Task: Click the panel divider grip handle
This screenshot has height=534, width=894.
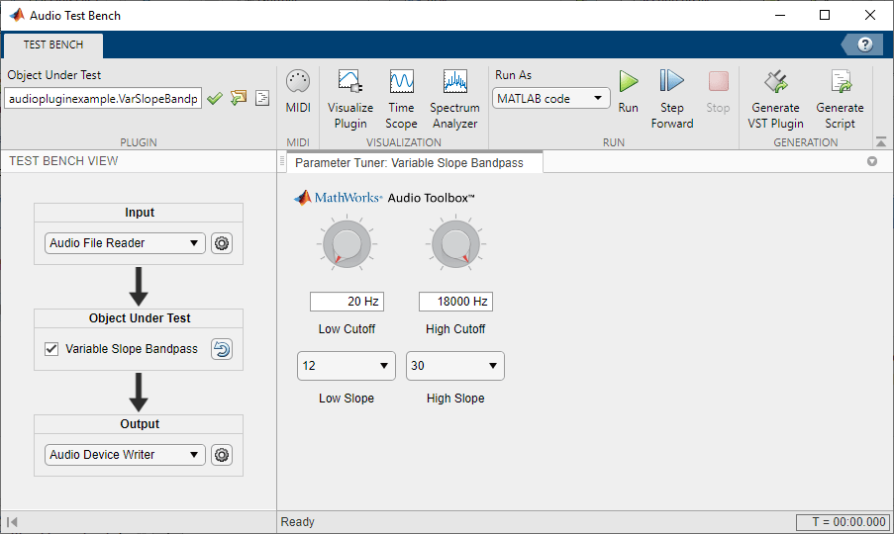Action: tap(281, 163)
